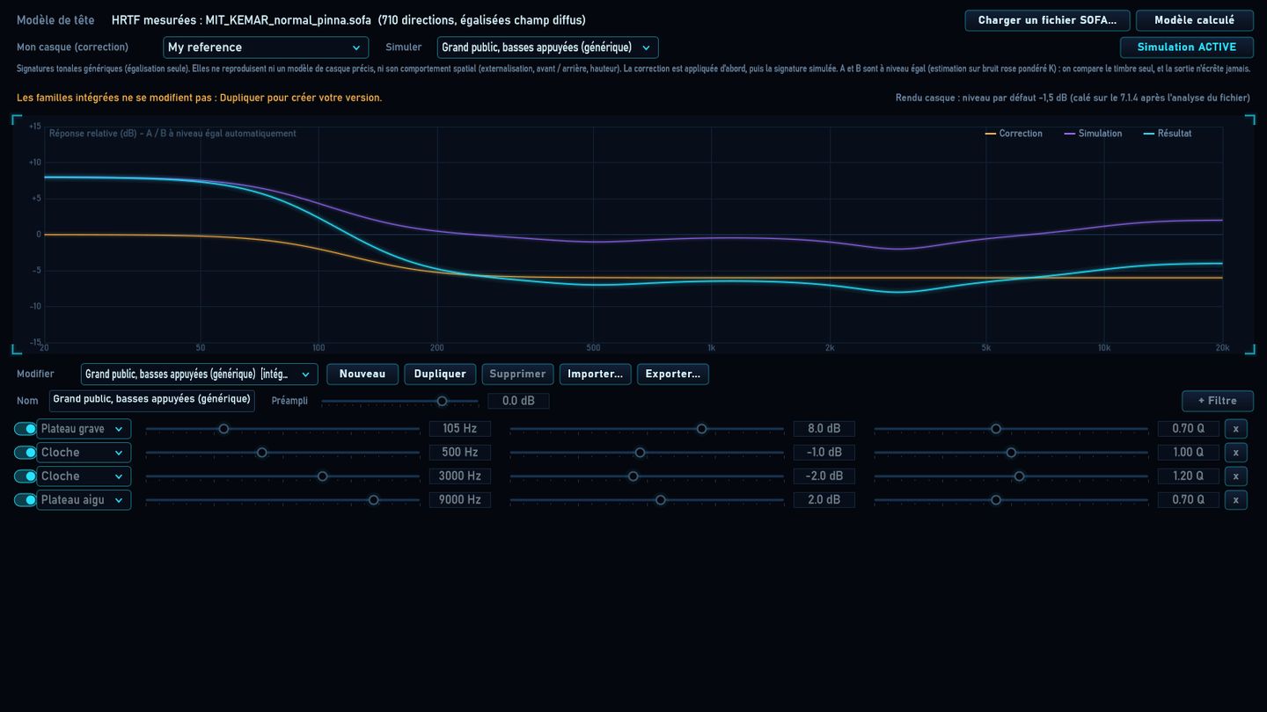Disable the Plateau aigu filter toggle
This screenshot has width=1267, height=712.
(26, 500)
